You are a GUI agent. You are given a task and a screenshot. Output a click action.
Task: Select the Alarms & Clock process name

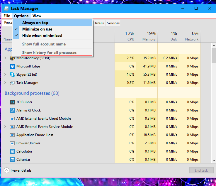[28, 110]
